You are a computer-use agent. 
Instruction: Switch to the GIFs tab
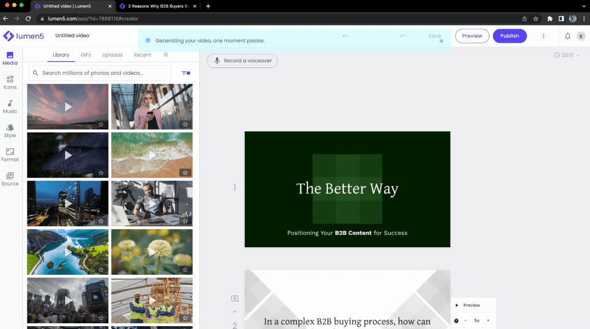[86, 55]
